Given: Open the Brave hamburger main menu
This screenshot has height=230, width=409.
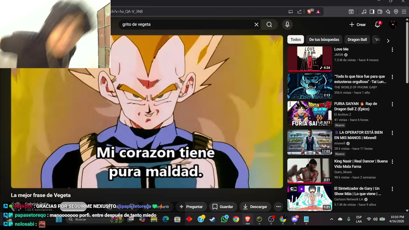Looking at the screenshot, I should [404, 11].
